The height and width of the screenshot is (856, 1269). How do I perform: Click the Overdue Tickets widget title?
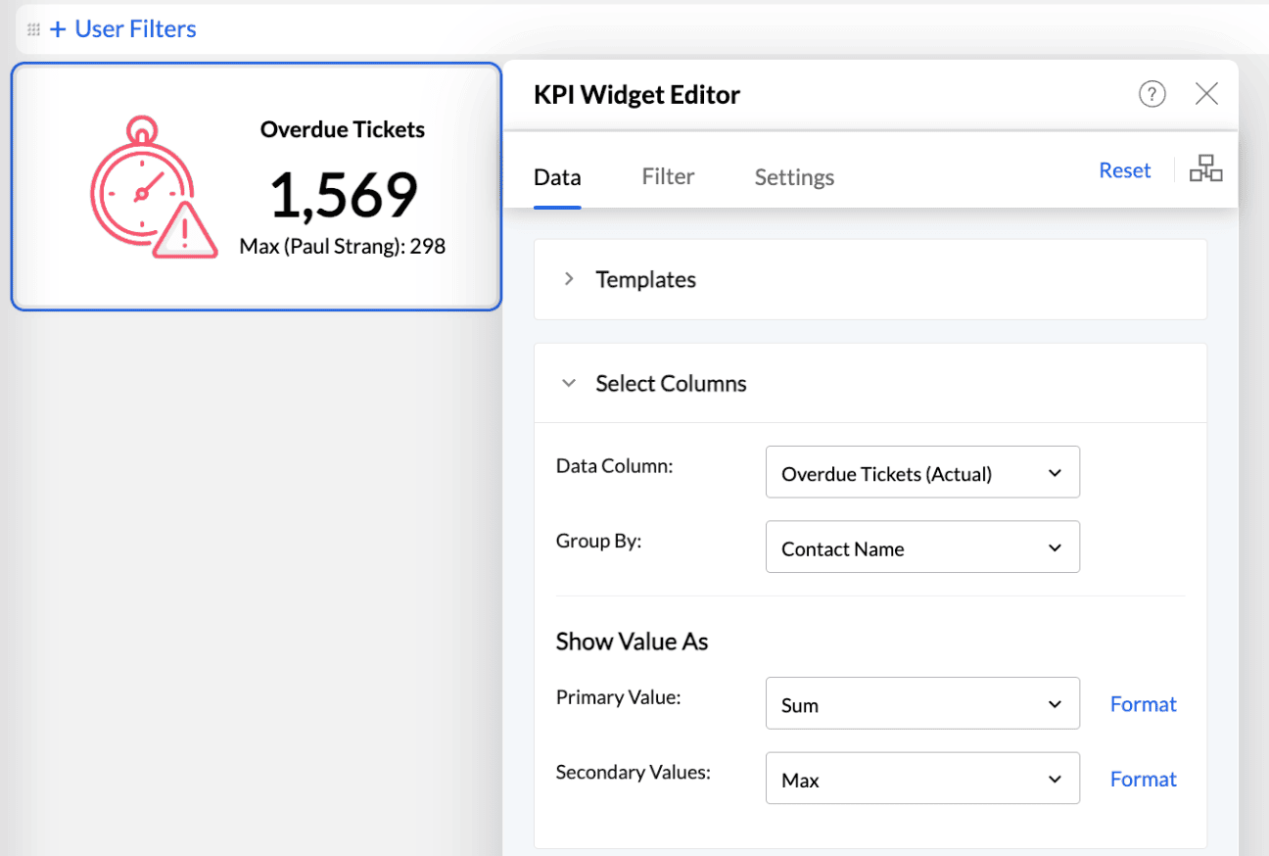(x=342, y=129)
